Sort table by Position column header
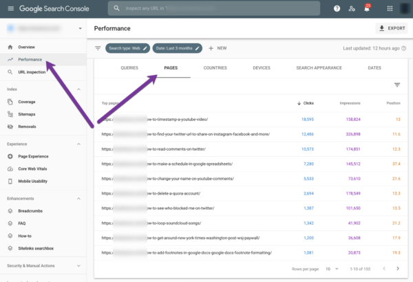This screenshot has width=413, height=282. pos(393,103)
